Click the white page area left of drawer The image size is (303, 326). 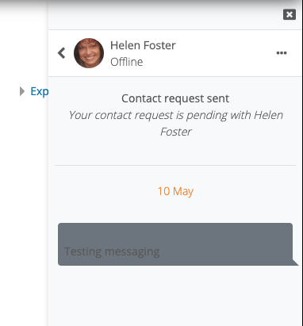tap(24, 185)
